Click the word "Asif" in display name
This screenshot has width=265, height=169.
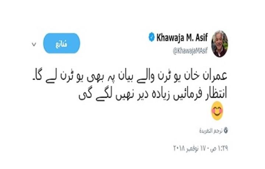click(202, 37)
